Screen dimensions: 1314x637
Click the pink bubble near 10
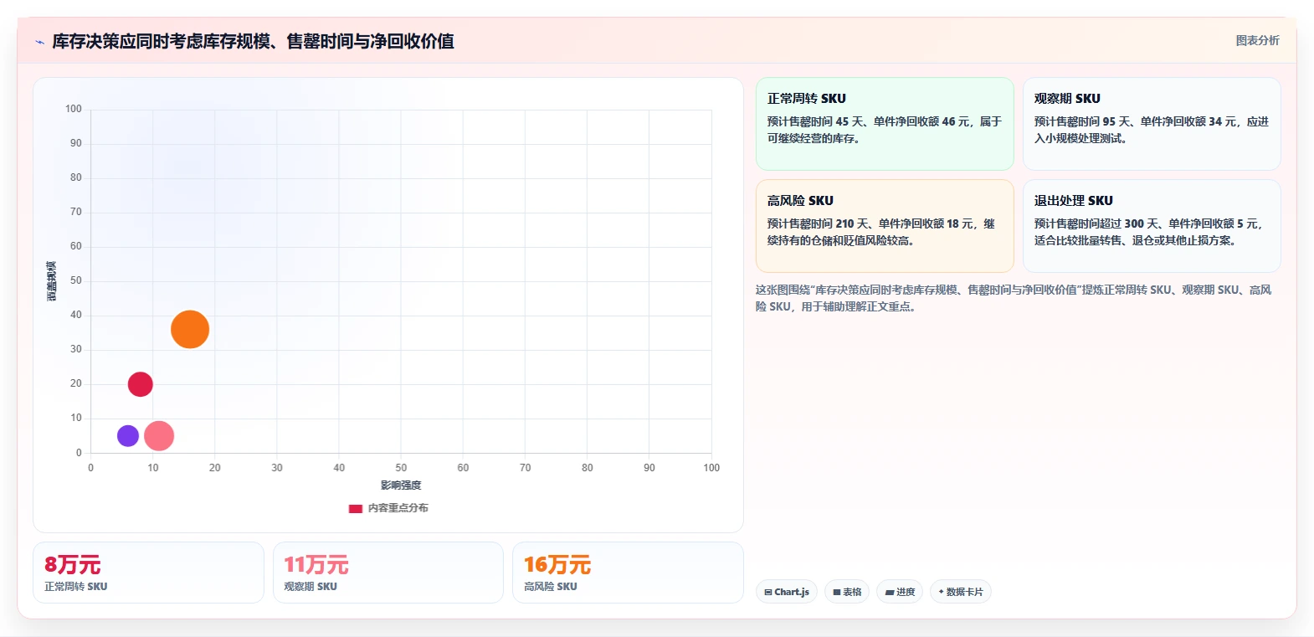[x=159, y=435]
